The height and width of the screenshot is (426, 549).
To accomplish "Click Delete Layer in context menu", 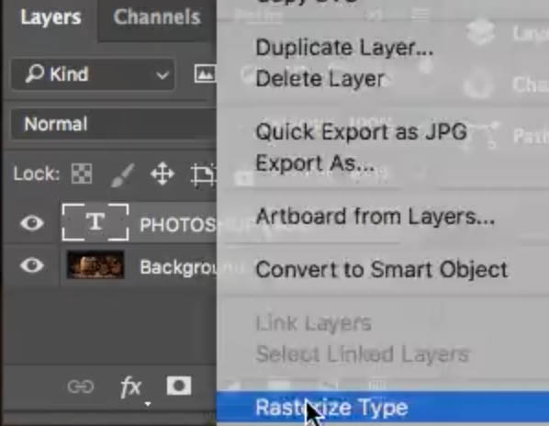I will pos(320,79).
